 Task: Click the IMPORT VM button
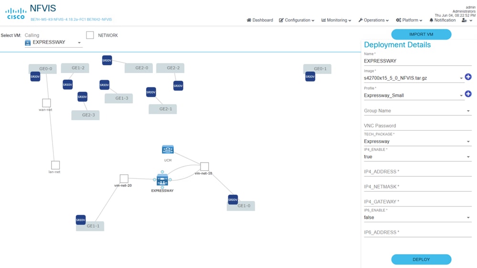pos(421,34)
